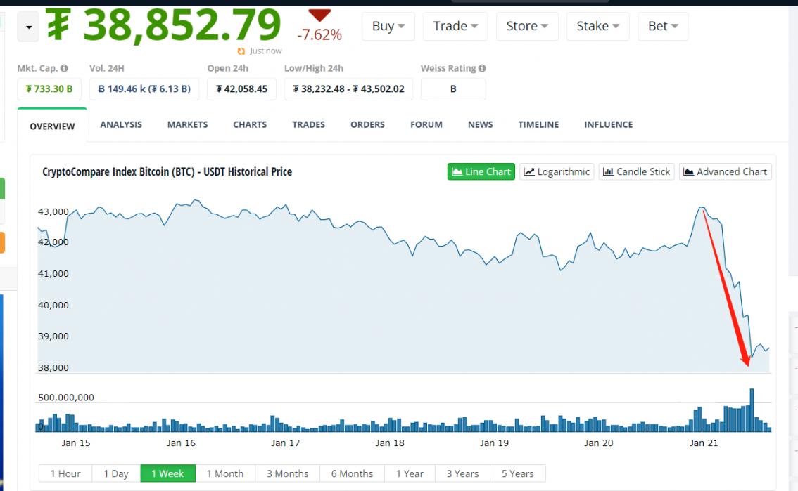Select the 5 Years time range
This screenshot has height=491, width=798.
point(517,473)
